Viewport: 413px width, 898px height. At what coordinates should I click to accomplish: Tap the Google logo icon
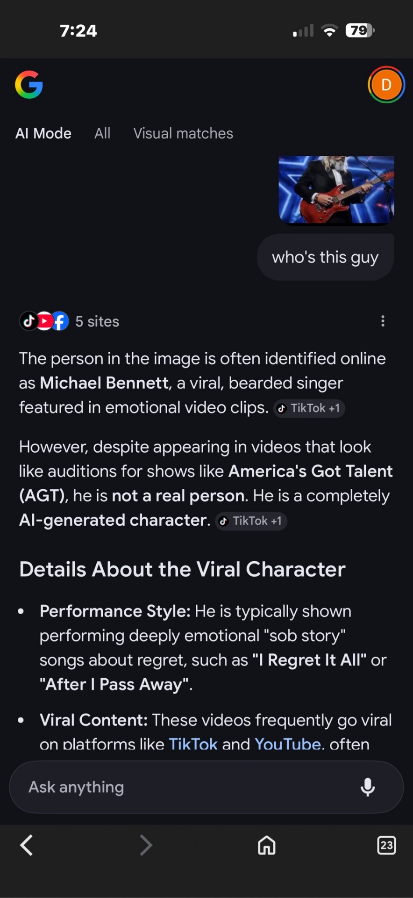(x=29, y=85)
